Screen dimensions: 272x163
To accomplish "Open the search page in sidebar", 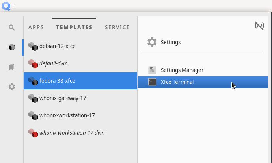I will pos(12,28).
